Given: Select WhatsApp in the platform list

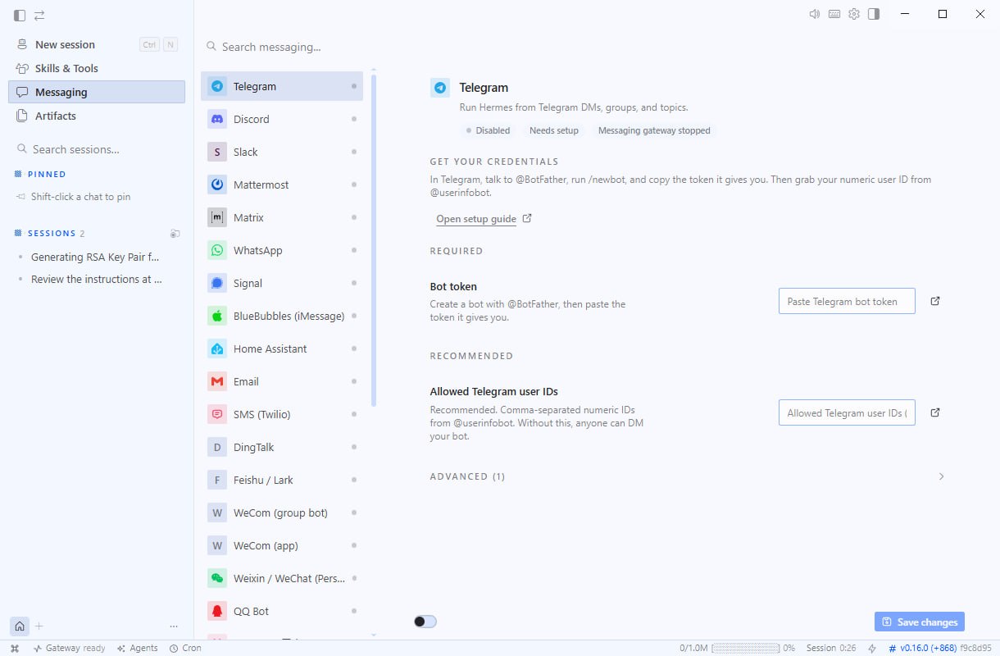Looking at the screenshot, I should 282,250.
